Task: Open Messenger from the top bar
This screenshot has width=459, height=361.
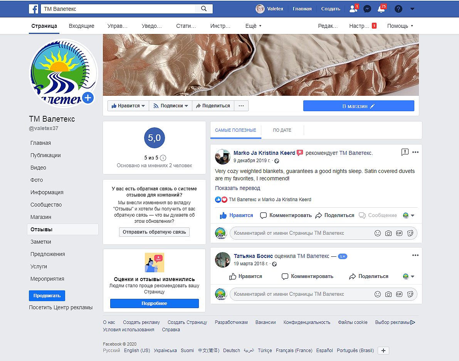Action: (x=367, y=8)
